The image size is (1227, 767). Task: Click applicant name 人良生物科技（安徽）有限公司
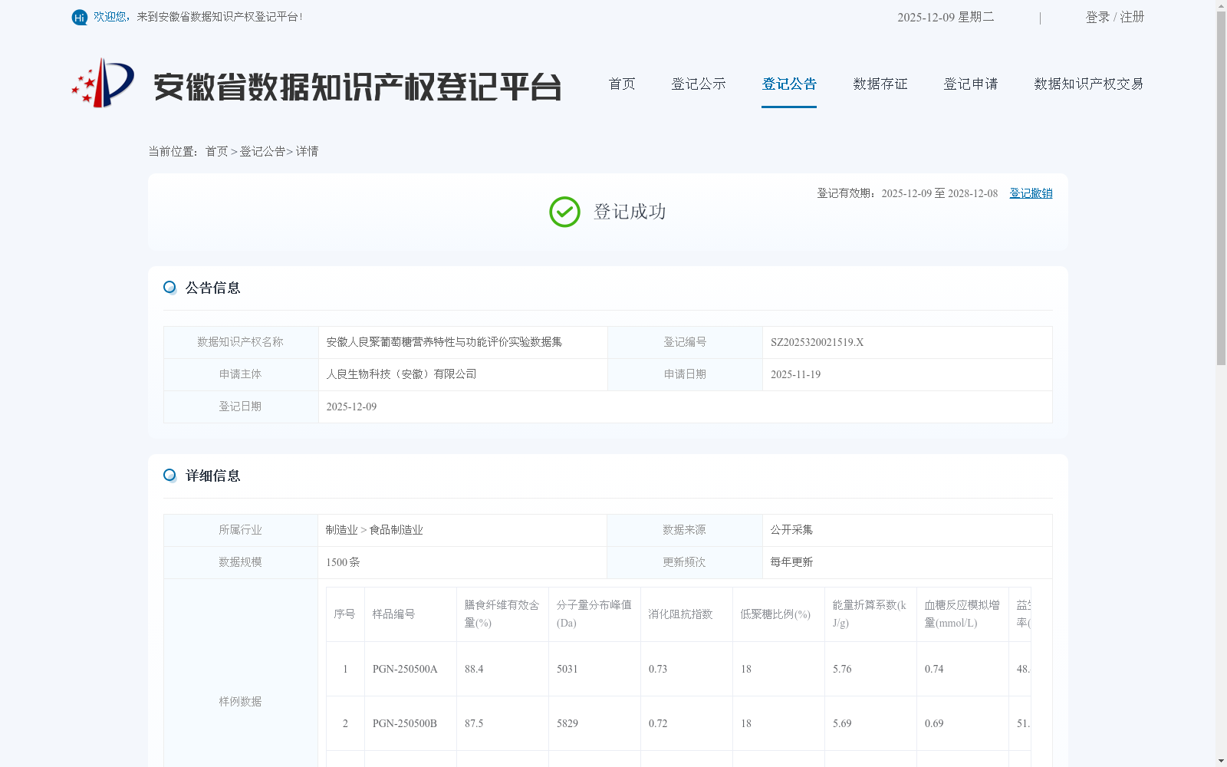[402, 374]
